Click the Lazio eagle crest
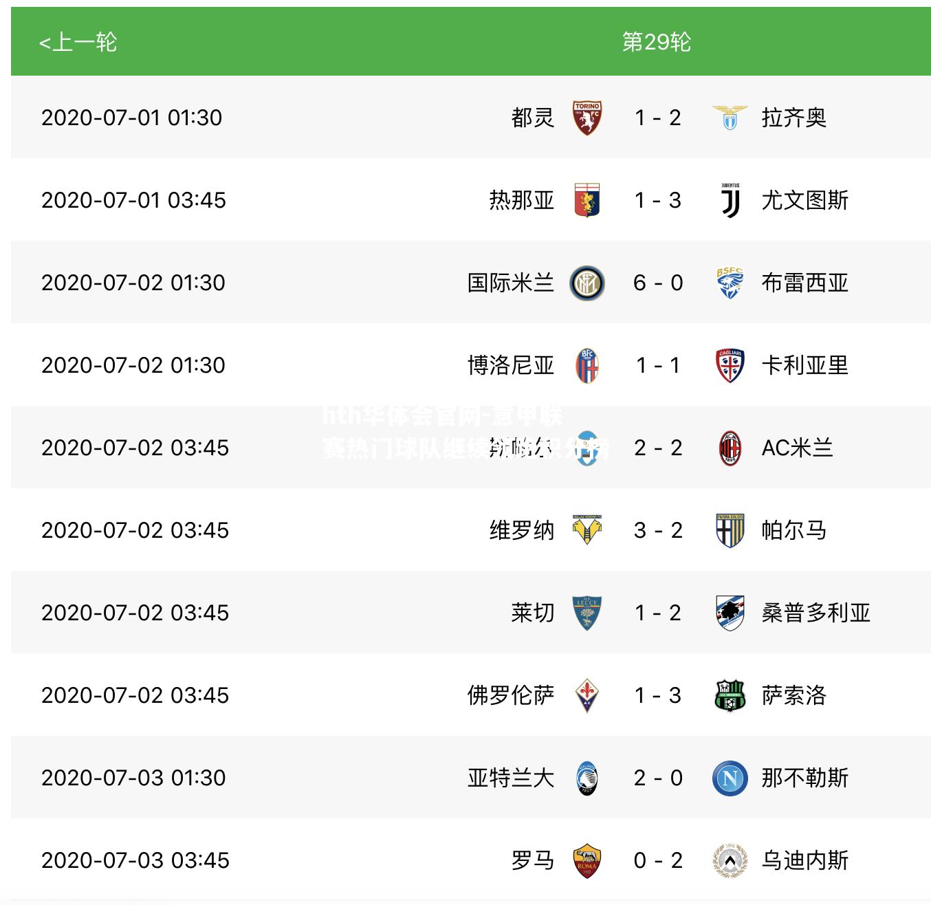This screenshot has width=931, height=905. coord(730,118)
